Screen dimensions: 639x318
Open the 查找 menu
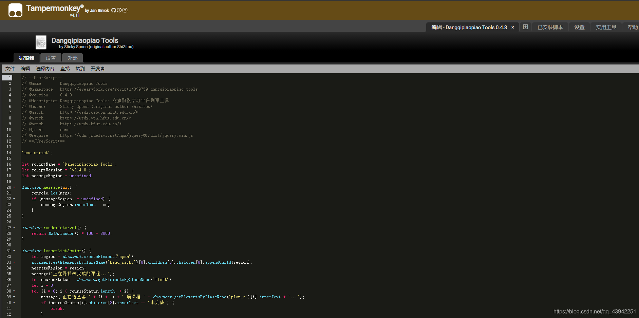[x=65, y=69]
